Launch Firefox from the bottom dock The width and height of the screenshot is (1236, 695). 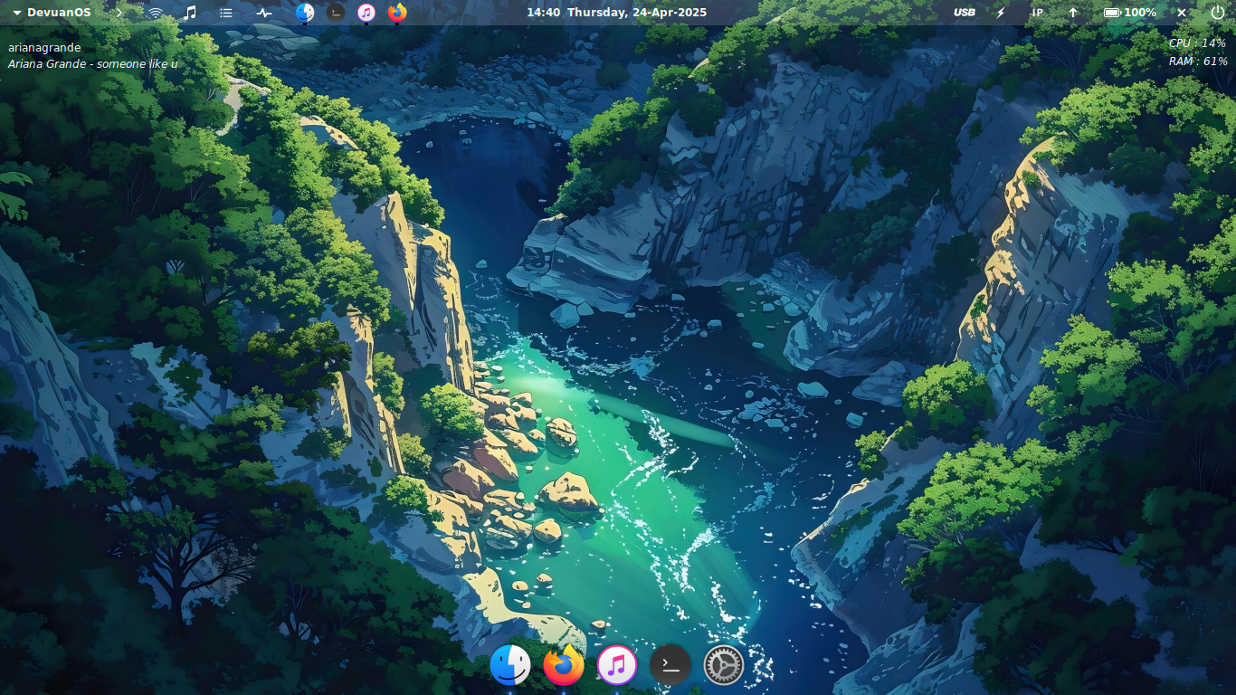tap(564, 665)
